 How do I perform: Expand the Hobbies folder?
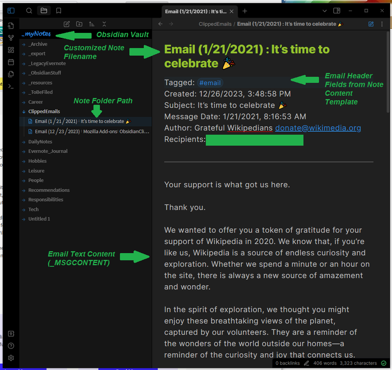coord(37,161)
